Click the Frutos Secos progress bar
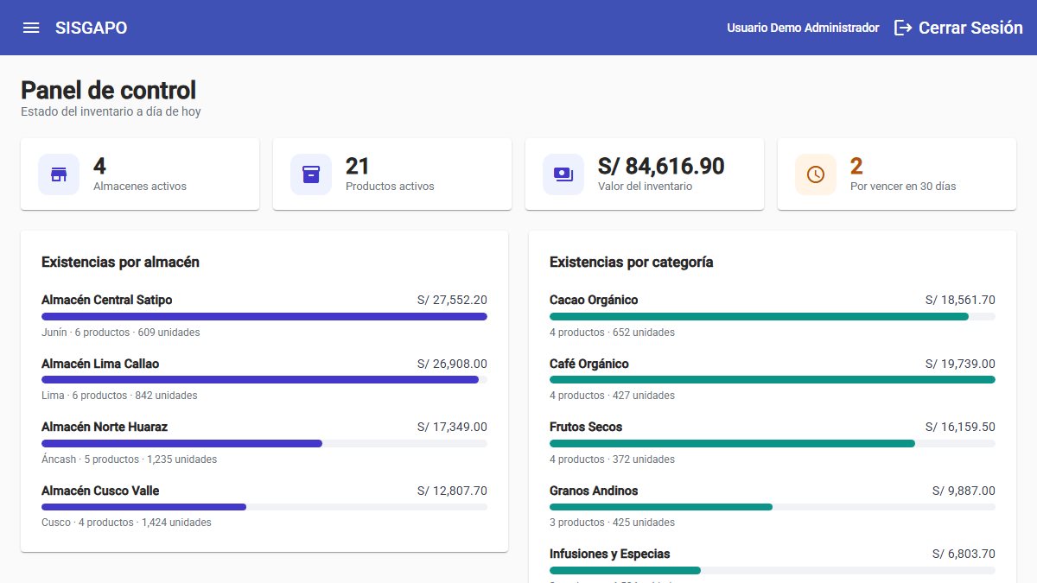Viewport: 1037px width, 583px height. point(773,443)
